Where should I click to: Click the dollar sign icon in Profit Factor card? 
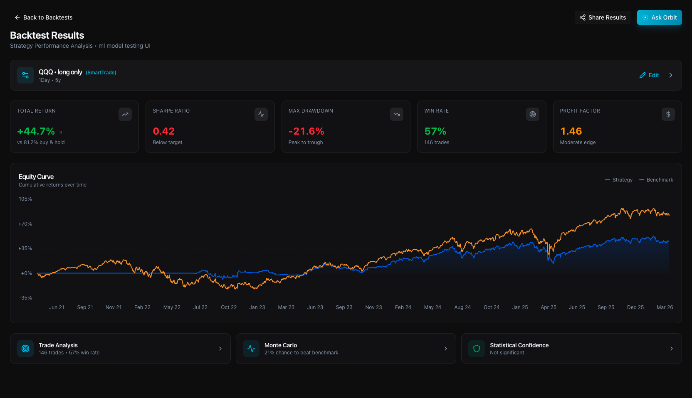668,114
